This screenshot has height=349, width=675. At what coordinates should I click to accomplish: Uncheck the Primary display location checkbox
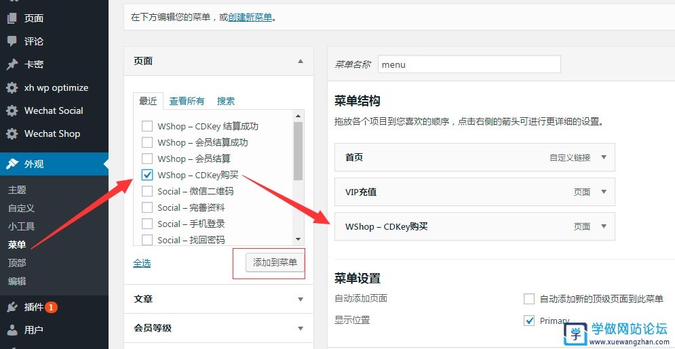[x=529, y=321]
